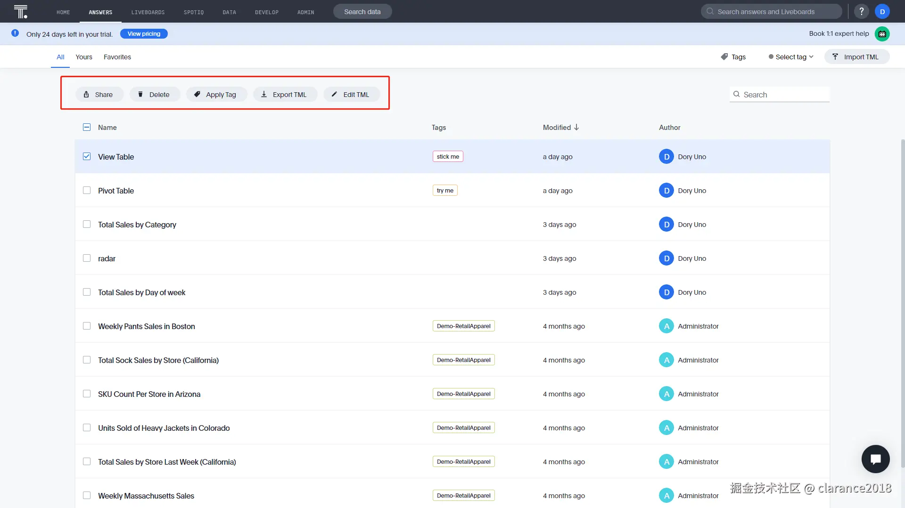Click Dory Uno avatar in Pivot Table row
Viewport: 905px width, 508px height.
tap(666, 191)
